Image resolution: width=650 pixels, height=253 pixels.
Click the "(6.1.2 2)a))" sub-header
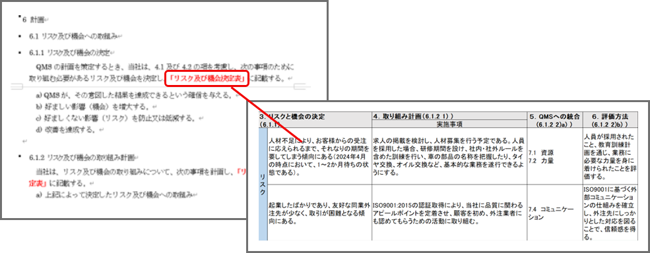[554, 125]
